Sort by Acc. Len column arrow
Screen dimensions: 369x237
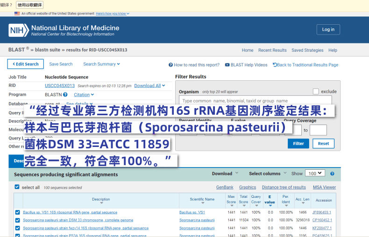click(x=303, y=203)
